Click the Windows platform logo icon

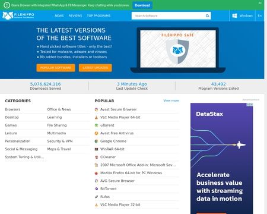click(x=235, y=15)
